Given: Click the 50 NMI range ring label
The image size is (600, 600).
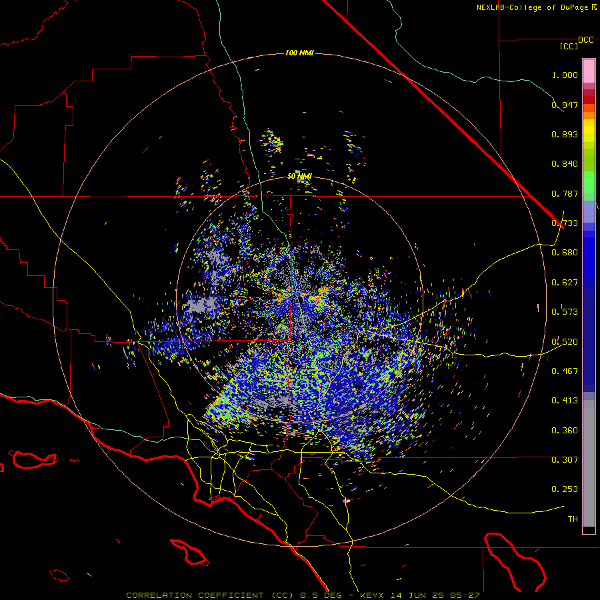Looking at the screenshot, I should (299, 177).
